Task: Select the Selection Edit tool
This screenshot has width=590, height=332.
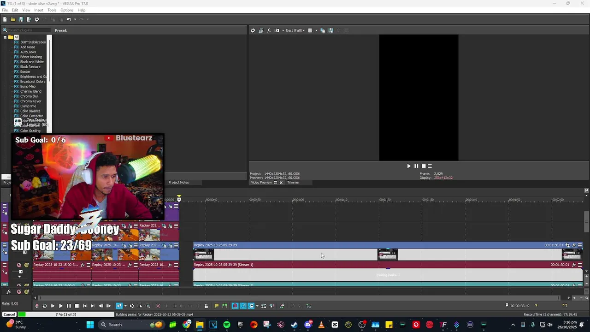Action: [140, 306]
